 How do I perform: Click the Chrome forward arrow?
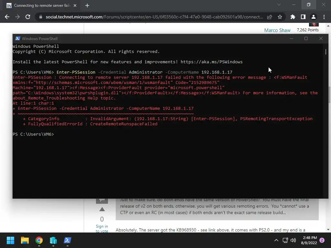tap(17, 17)
